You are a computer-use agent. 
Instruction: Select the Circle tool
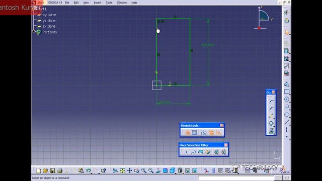(x=287, y=100)
